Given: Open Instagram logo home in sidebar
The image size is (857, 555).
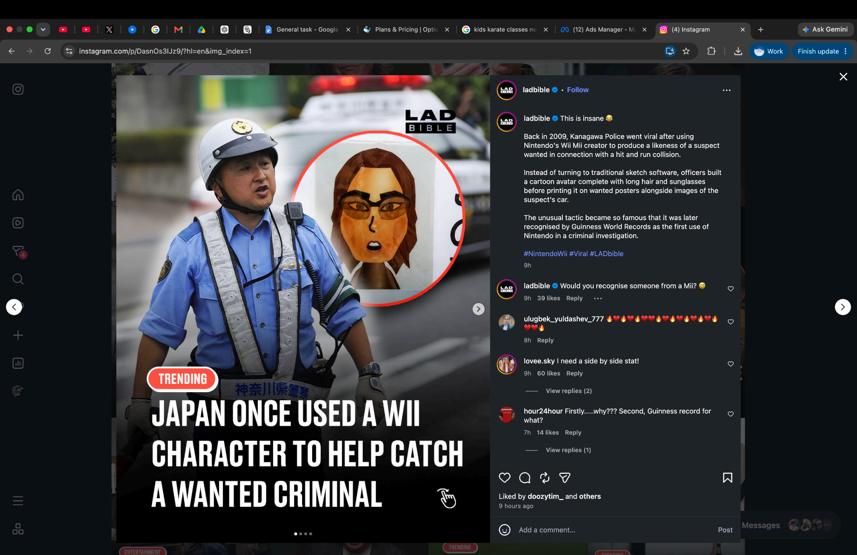Looking at the screenshot, I should click(18, 89).
